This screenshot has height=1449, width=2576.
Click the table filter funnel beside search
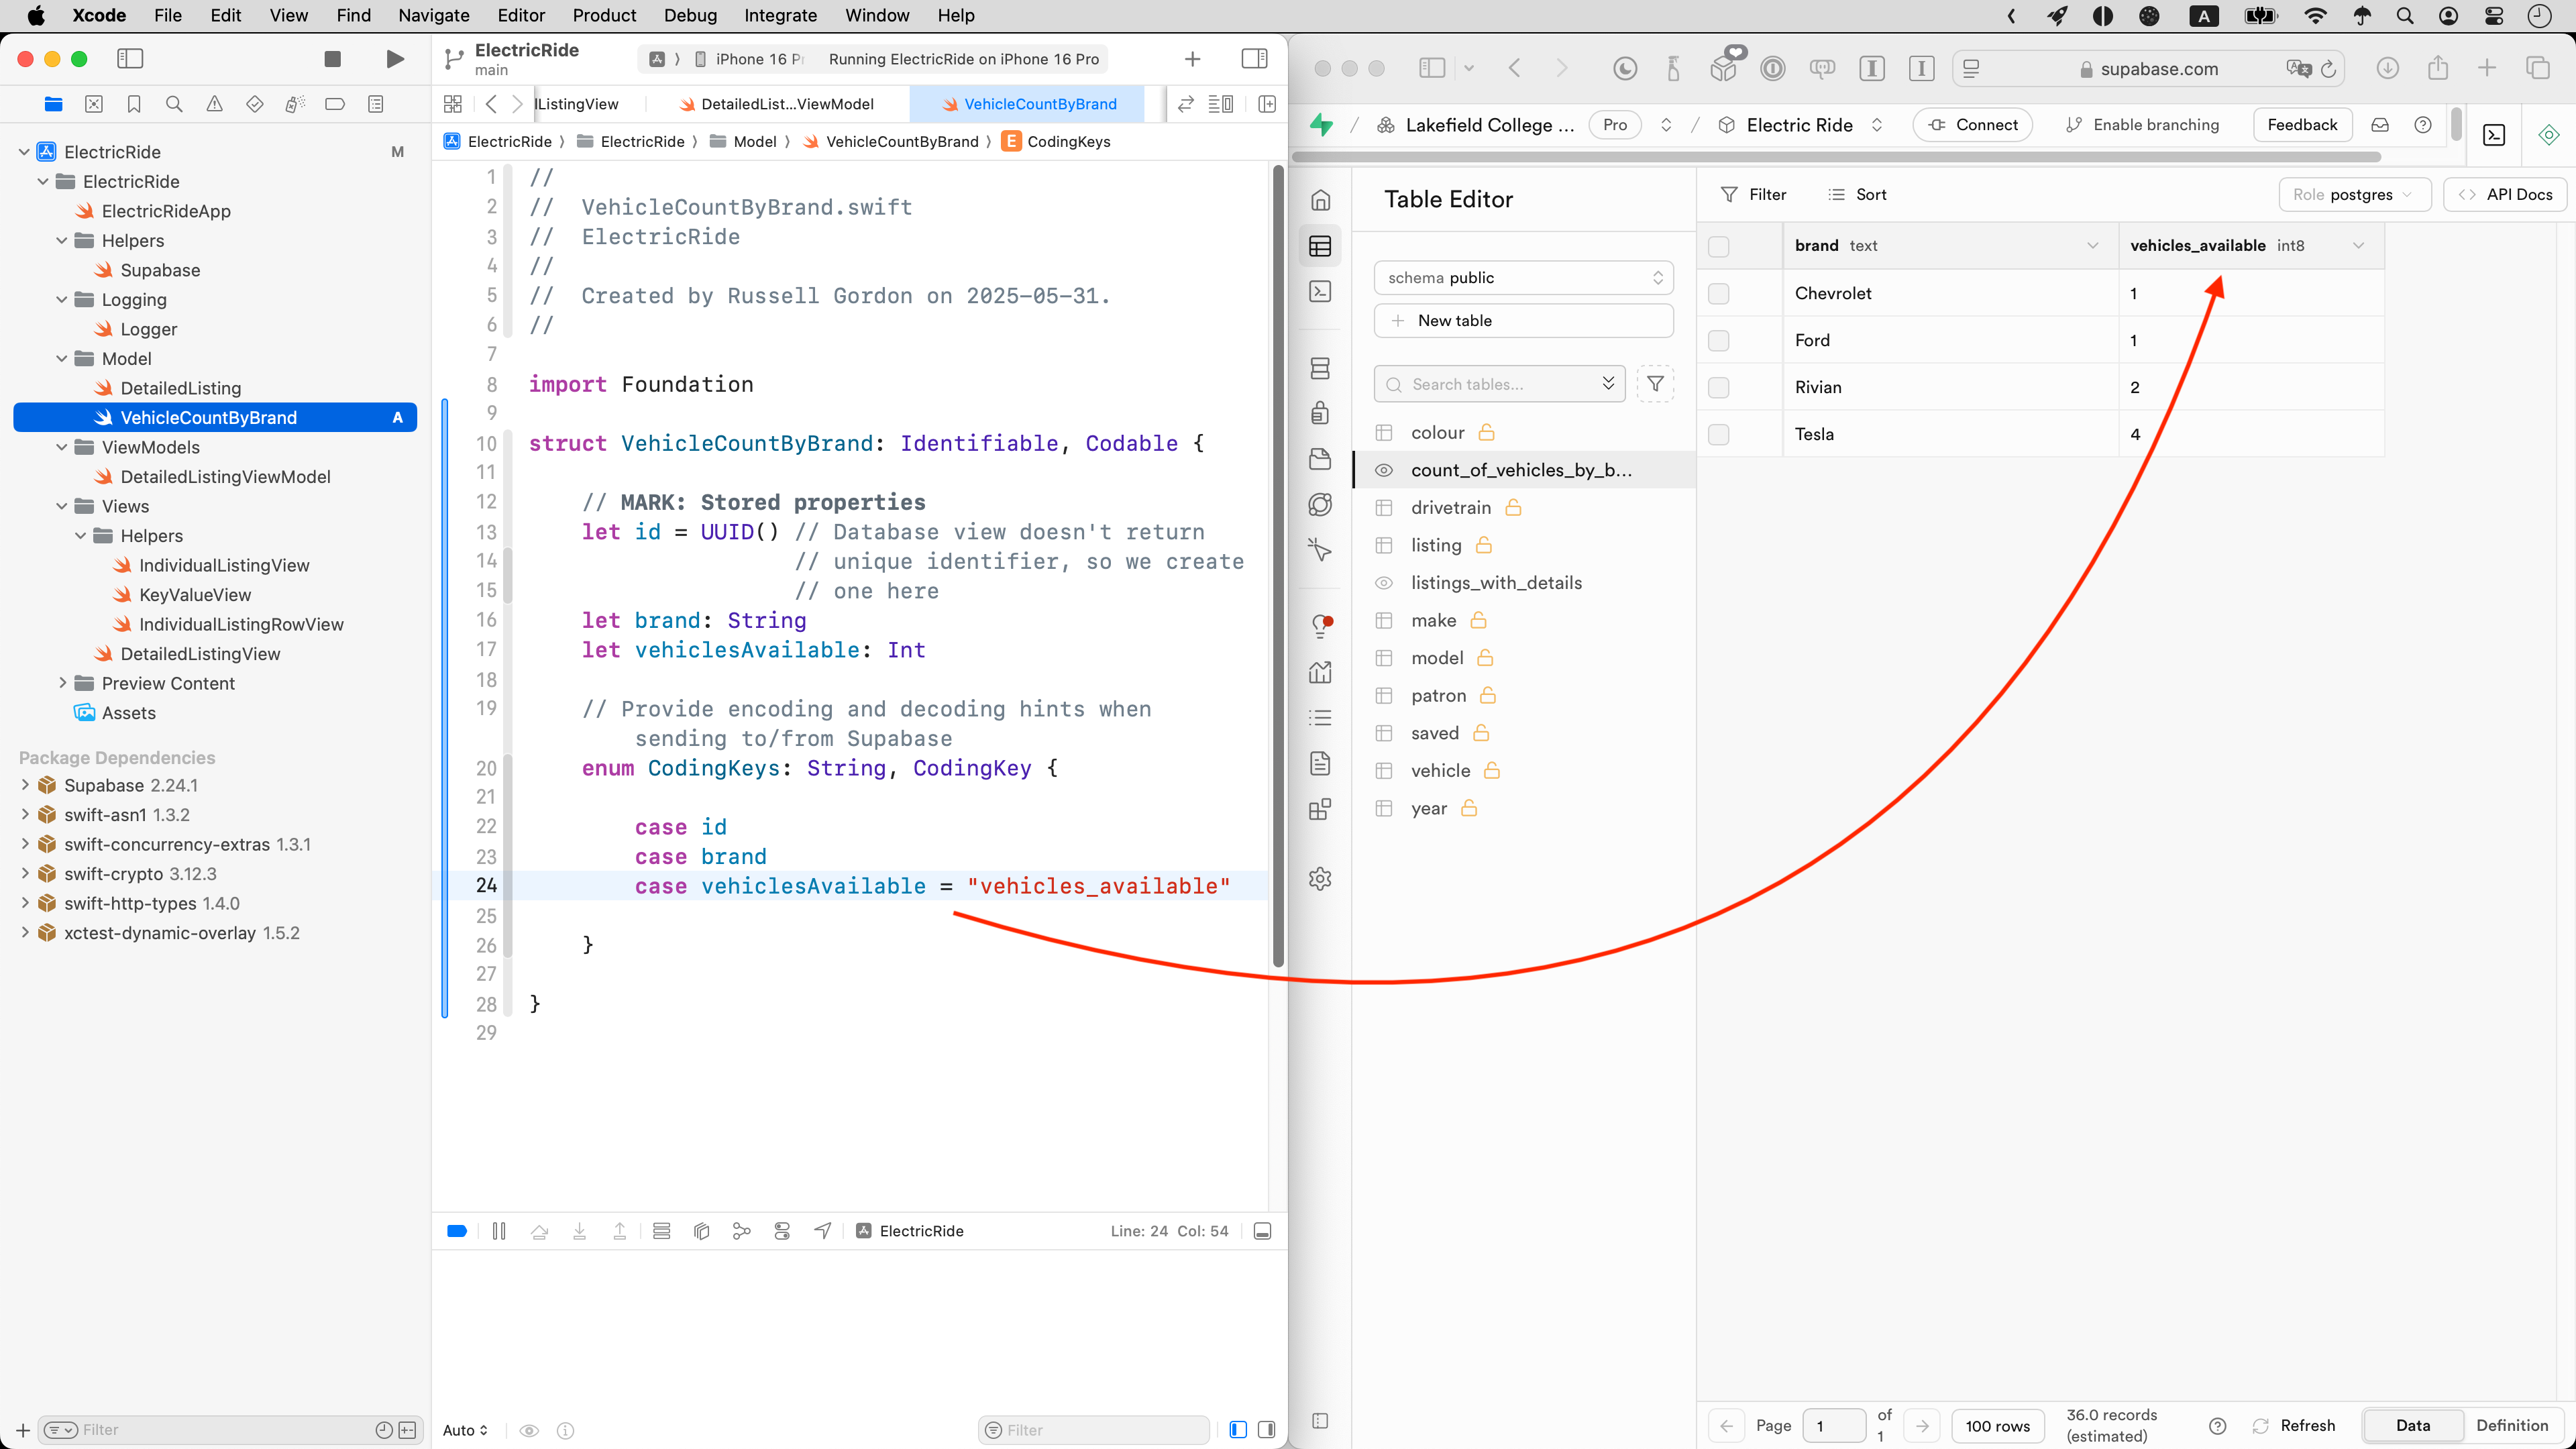click(x=1655, y=384)
